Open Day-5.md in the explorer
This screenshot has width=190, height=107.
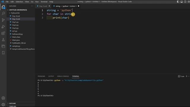point(16,19)
